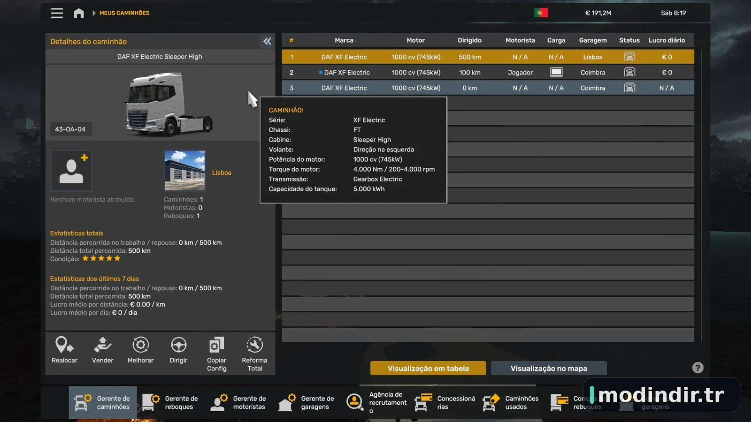This screenshot has height=422, width=751.
Task: Sort table by Lucro diário column
Action: tap(667, 40)
